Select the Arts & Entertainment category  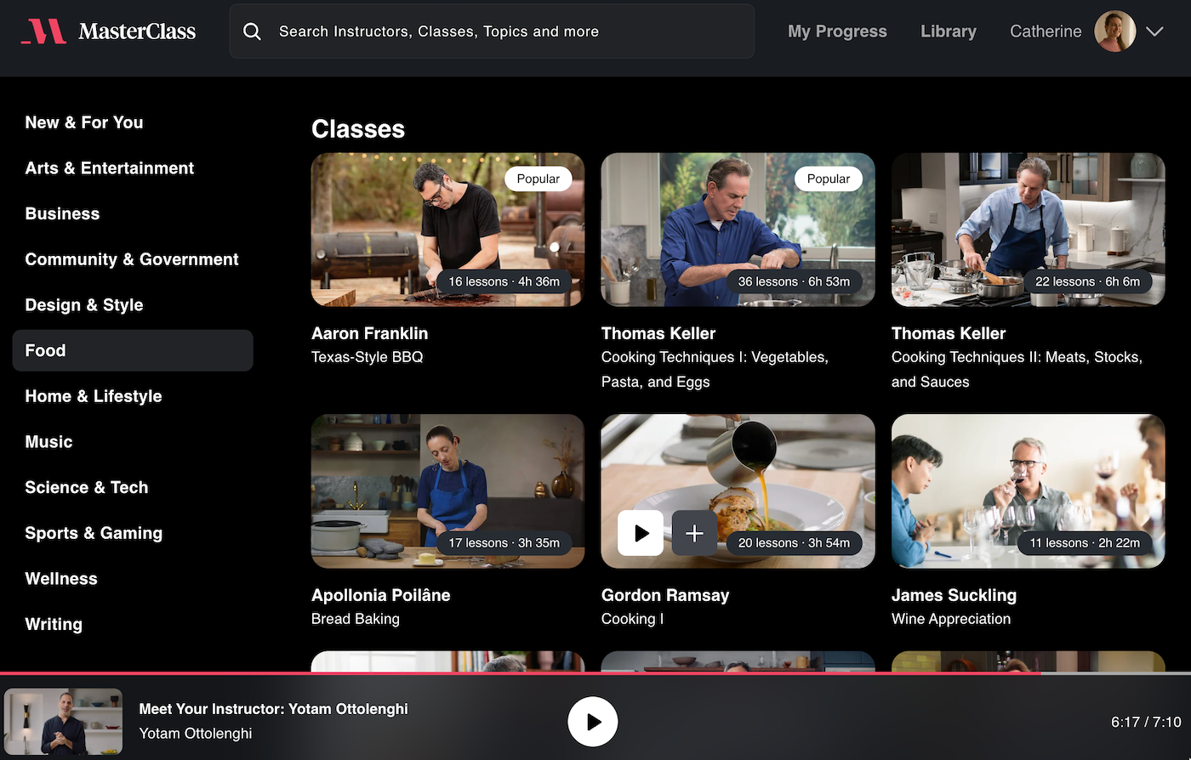pos(110,168)
